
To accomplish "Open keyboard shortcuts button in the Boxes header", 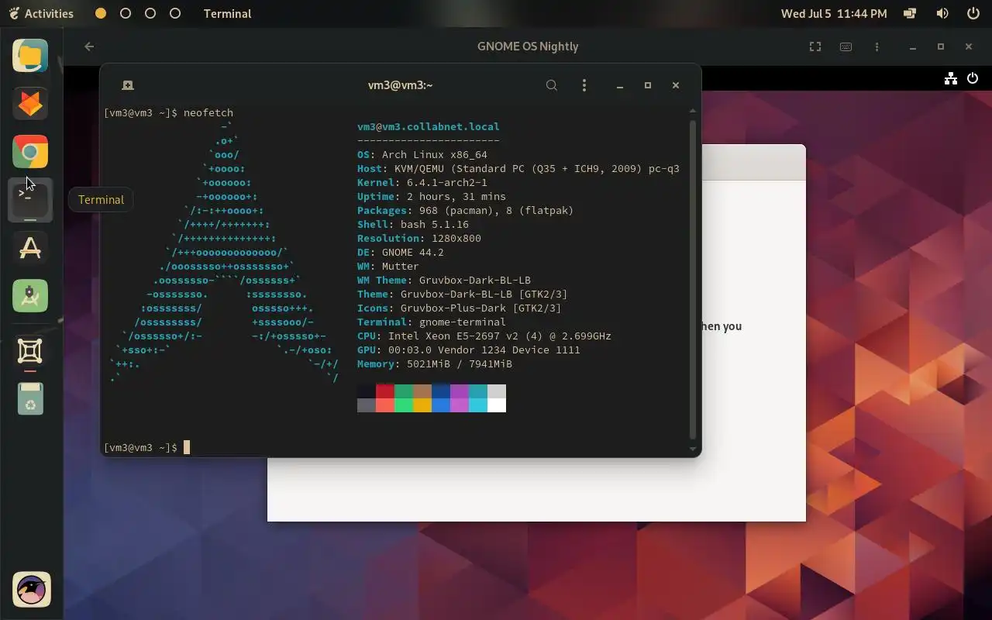I will coord(846,46).
